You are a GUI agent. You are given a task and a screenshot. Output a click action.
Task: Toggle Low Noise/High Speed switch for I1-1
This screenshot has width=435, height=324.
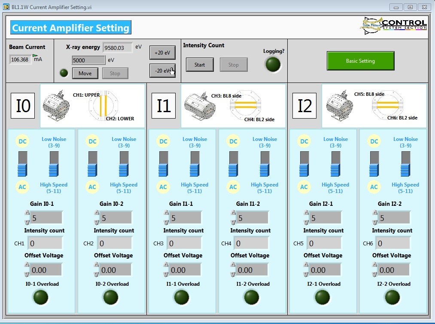click(x=195, y=164)
